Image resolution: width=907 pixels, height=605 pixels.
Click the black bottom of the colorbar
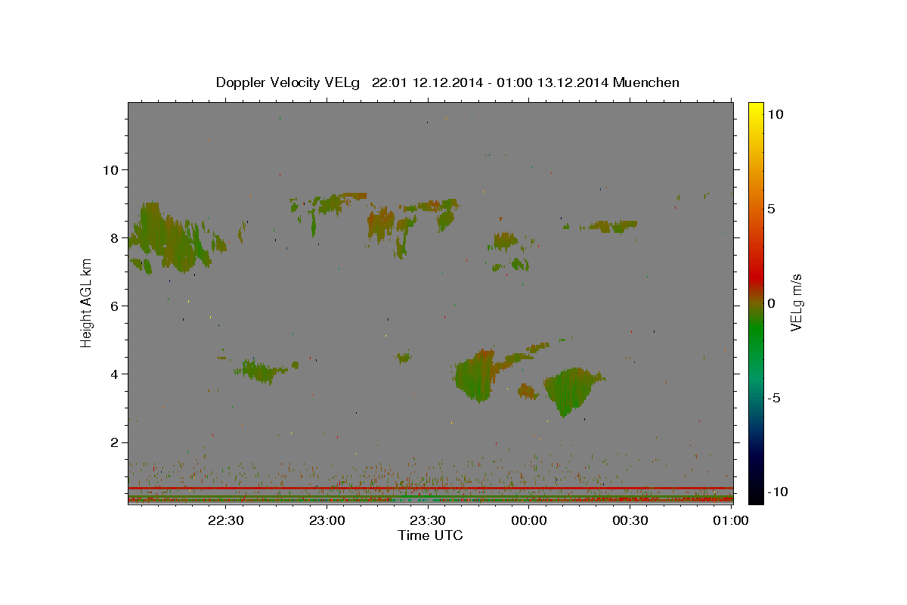[755, 498]
